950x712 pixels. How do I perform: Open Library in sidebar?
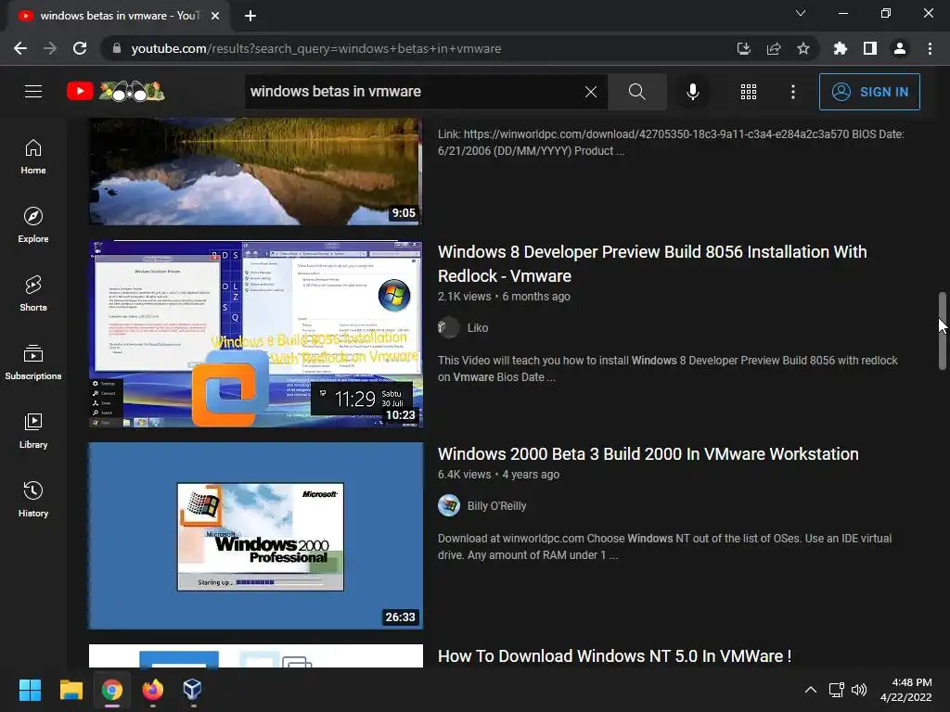pyautogui.click(x=33, y=430)
